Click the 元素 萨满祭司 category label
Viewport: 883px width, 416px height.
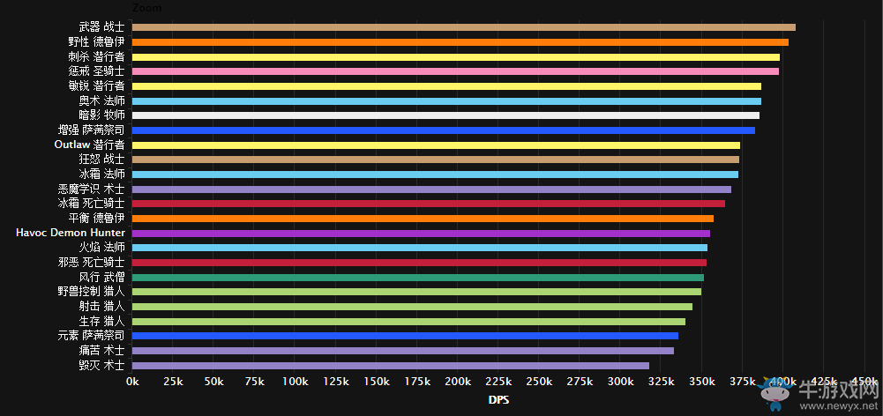point(91,335)
